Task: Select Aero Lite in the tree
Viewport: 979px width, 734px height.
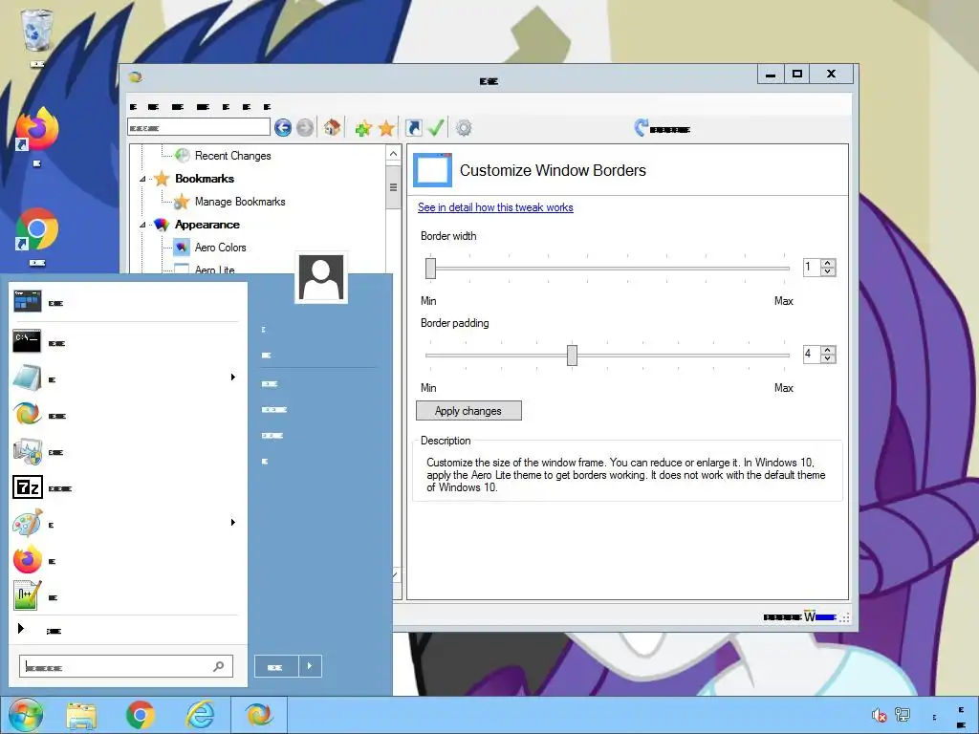Action: click(214, 270)
